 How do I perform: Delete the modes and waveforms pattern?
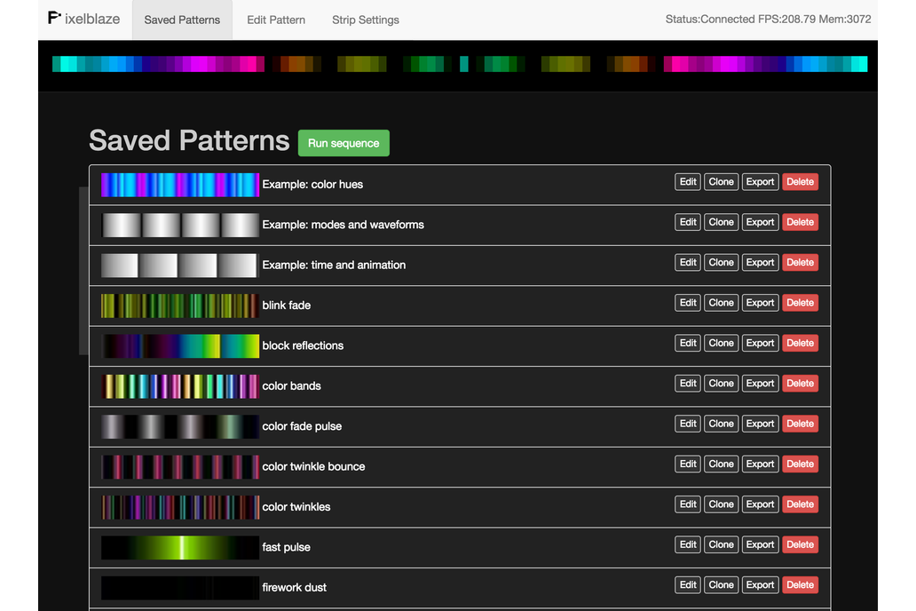pyautogui.click(x=801, y=222)
